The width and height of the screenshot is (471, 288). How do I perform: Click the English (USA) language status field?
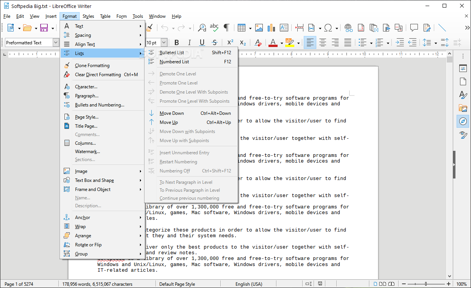click(x=249, y=284)
